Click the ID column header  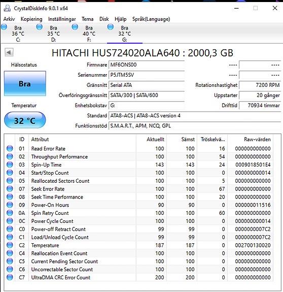tap(22, 139)
